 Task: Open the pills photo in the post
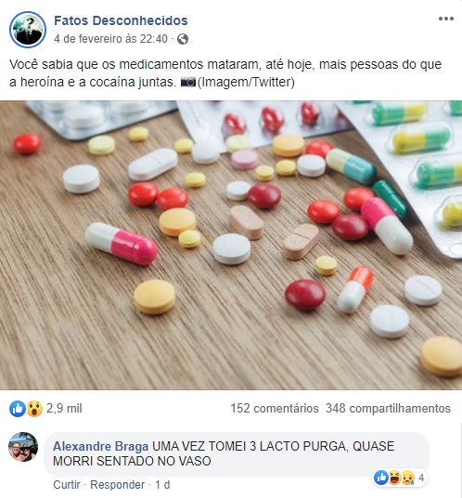click(231, 245)
